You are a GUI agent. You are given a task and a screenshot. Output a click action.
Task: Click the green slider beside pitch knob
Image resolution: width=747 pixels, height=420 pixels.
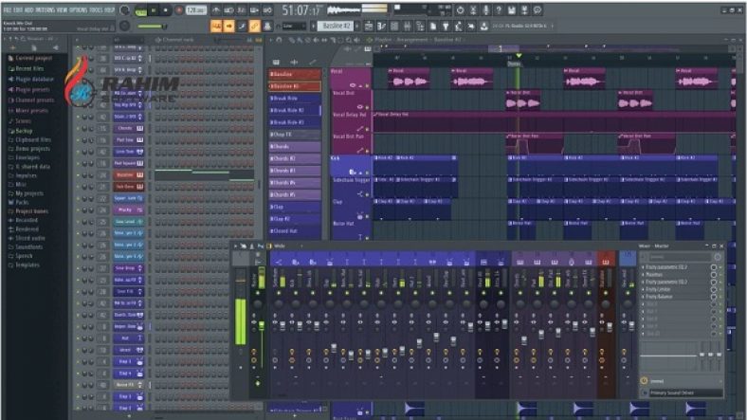click(x=153, y=27)
